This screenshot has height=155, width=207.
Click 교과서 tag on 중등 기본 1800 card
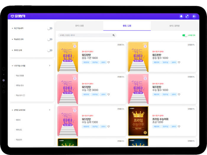tap(103, 62)
